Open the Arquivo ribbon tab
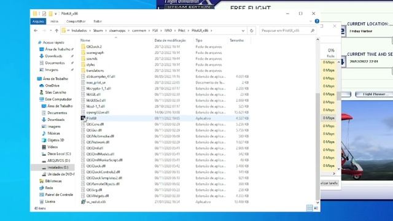This screenshot has width=393, height=221. point(38,21)
